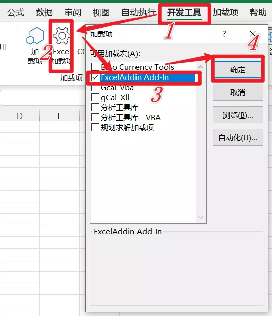Viewport: 272px width, 316px height.
Task: Click the list scroll-down arrow
Action: [x=200, y=218]
